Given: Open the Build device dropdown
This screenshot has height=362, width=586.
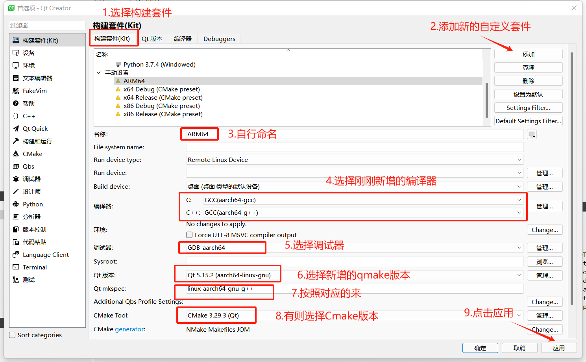Looking at the screenshot, I should [x=355, y=186].
